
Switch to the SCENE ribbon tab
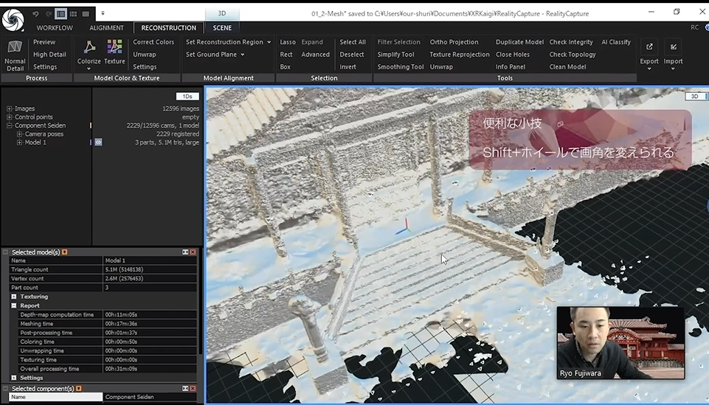coord(222,27)
